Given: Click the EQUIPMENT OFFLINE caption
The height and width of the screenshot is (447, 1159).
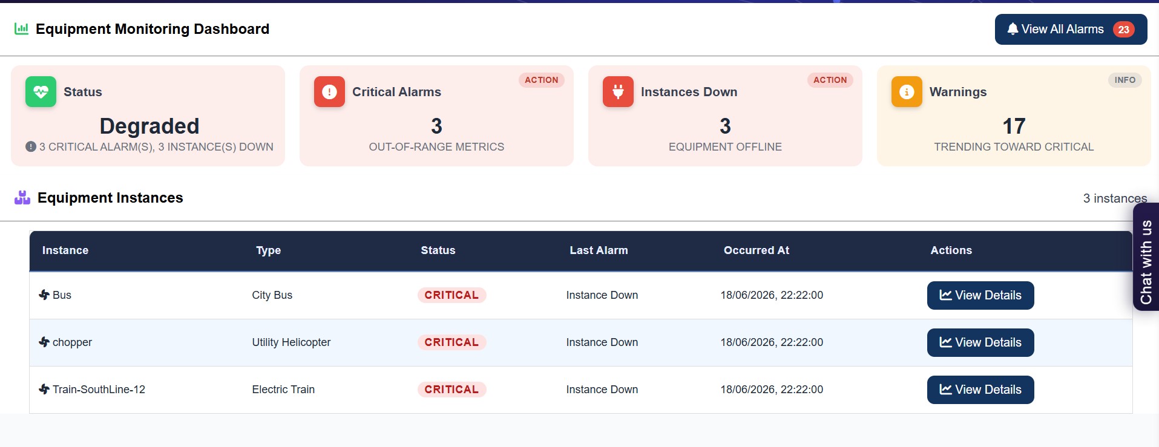Looking at the screenshot, I should [725, 147].
